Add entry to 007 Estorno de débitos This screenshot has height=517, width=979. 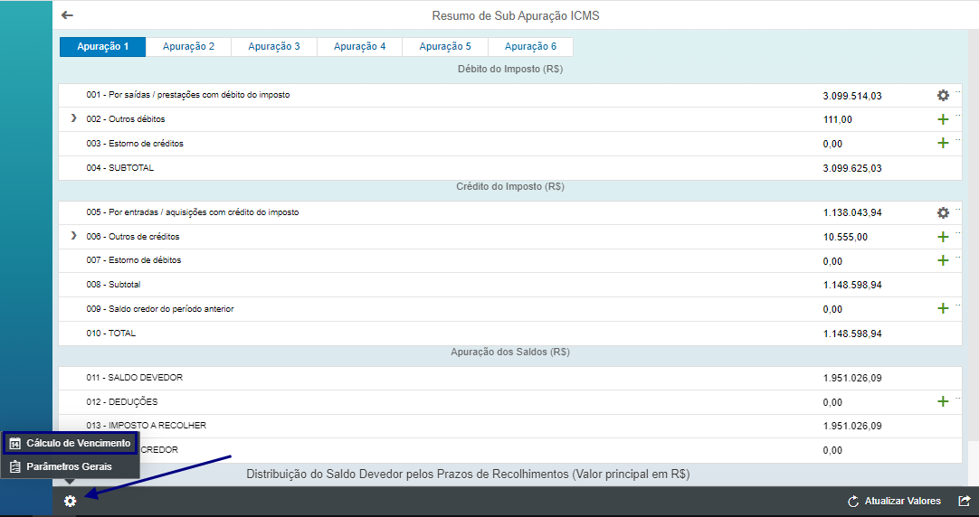tap(943, 260)
